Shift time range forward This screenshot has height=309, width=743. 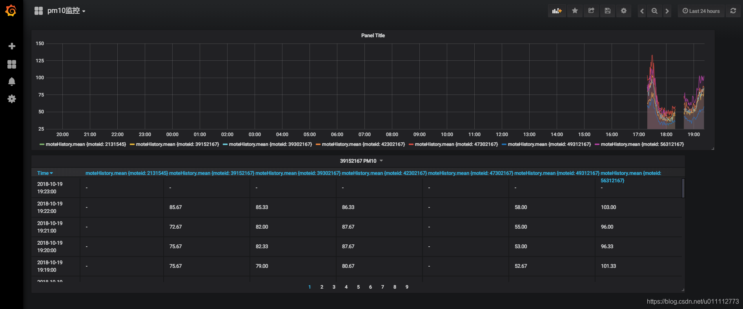[667, 11]
